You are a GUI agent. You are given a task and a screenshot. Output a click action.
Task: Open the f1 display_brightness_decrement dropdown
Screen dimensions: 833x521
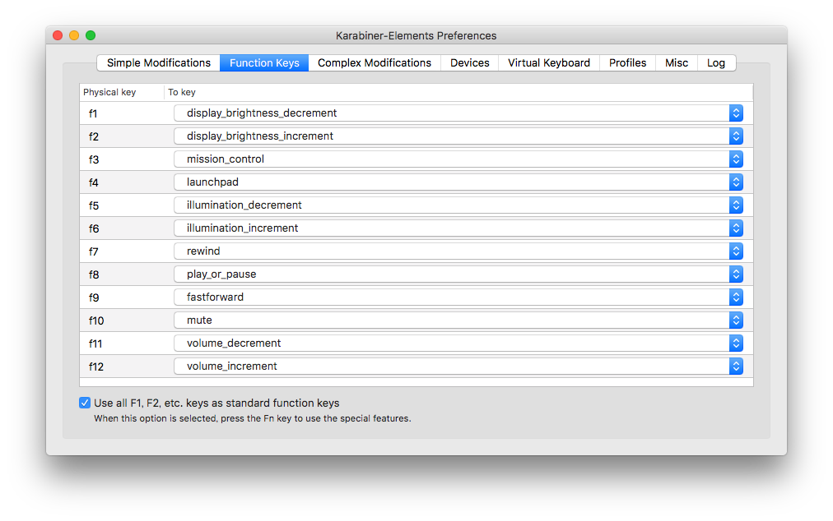coord(458,113)
